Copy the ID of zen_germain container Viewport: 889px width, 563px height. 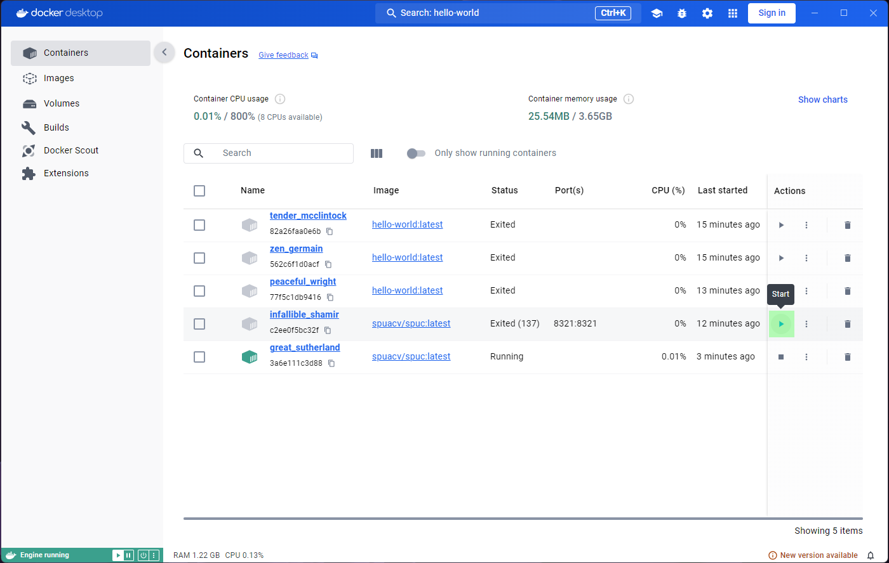pyautogui.click(x=328, y=264)
